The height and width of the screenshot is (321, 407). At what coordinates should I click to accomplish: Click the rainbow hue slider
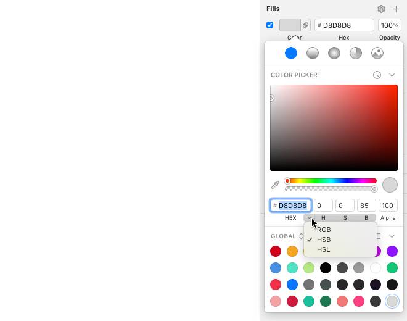(x=333, y=181)
